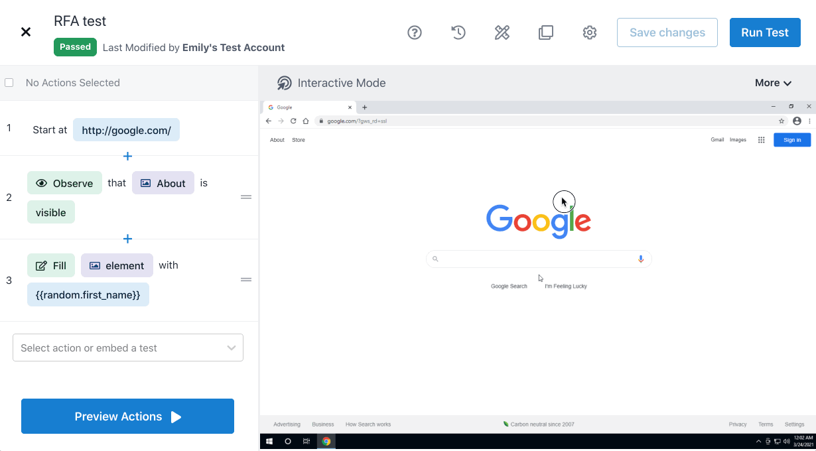The height and width of the screenshot is (451, 816).
Task: Close the Google browser tab
Action: click(350, 107)
